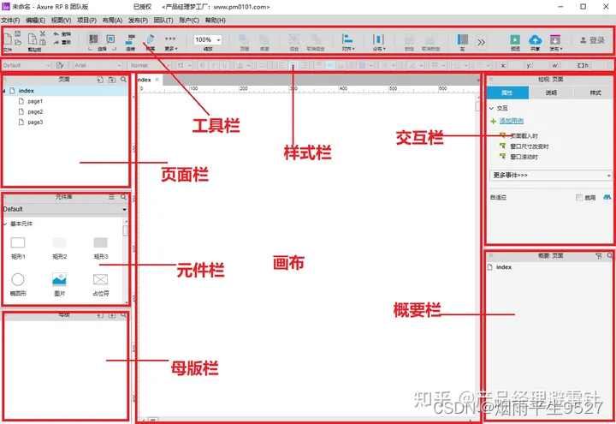Switch to the notes tab in inspector
Image resolution: width=616 pixels, height=424 pixels.
click(x=551, y=93)
